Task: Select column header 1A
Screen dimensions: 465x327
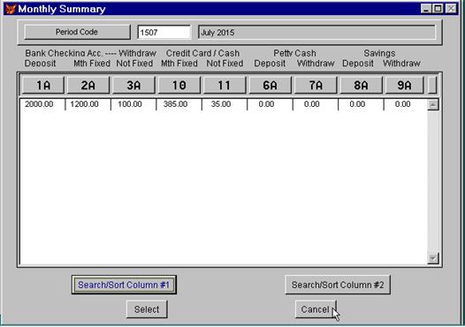Action: click(x=43, y=86)
